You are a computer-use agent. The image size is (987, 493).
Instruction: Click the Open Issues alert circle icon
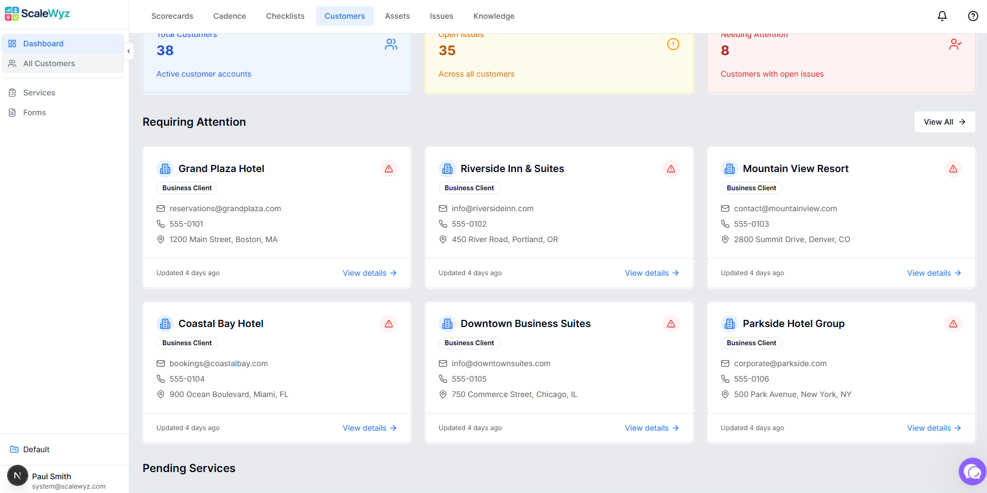pyautogui.click(x=673, y=44)
